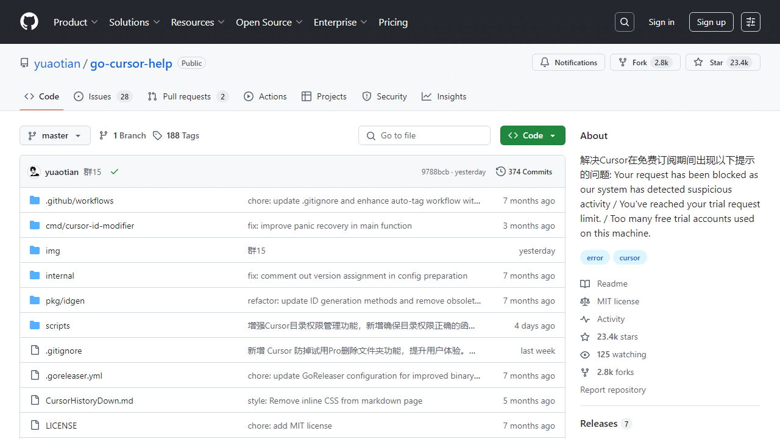The image size is (780, 439).
Task: Open the Pull requests tab
Action: (188, 96)
